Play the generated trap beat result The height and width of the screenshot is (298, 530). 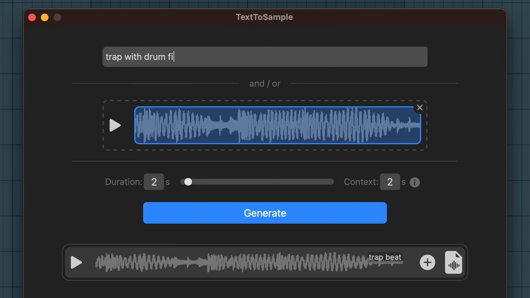point(76,262)
